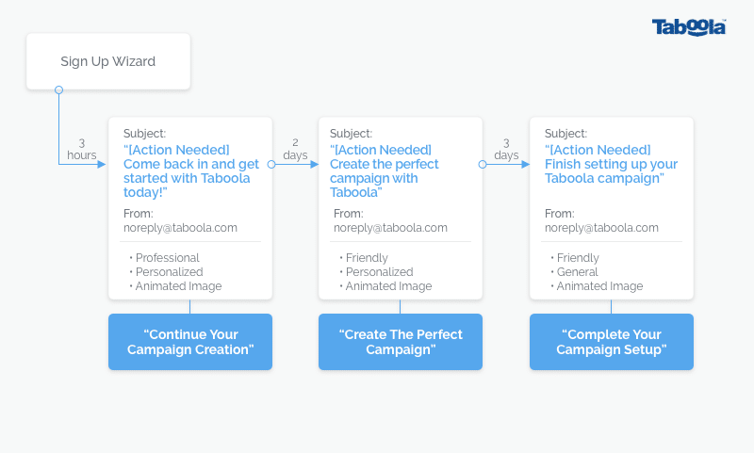Click the connector circle under Sign Up Wizard
The image size is (754, 453).
point(58,89)
